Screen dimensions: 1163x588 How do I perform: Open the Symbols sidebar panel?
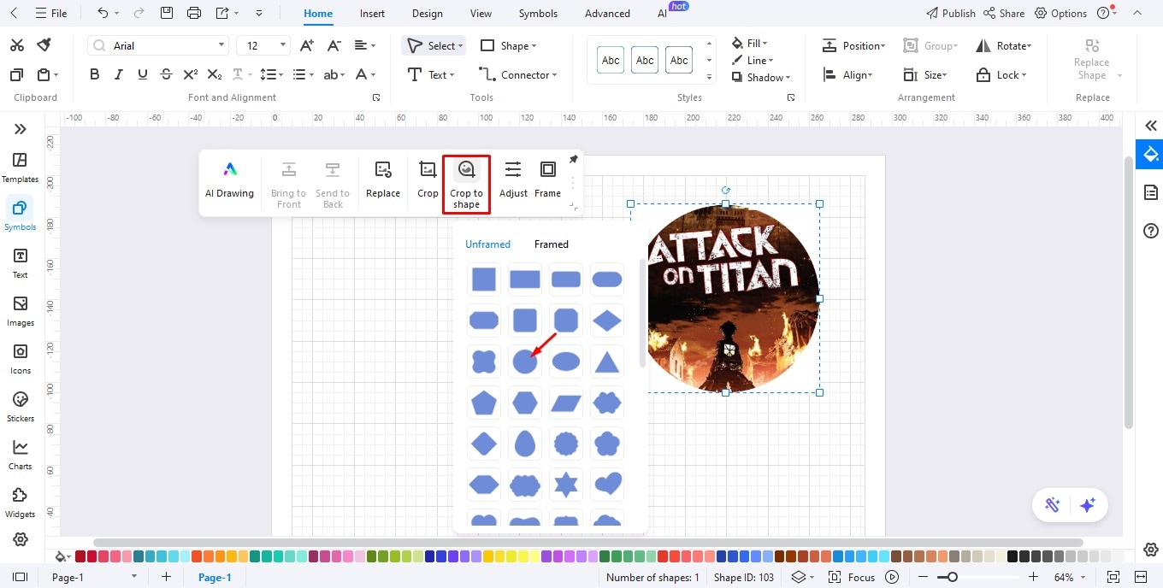coord(21,215)
